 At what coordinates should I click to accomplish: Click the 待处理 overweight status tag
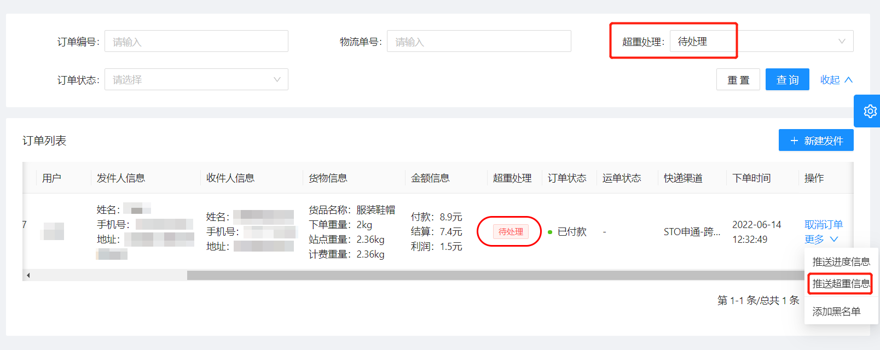(511, 232)
